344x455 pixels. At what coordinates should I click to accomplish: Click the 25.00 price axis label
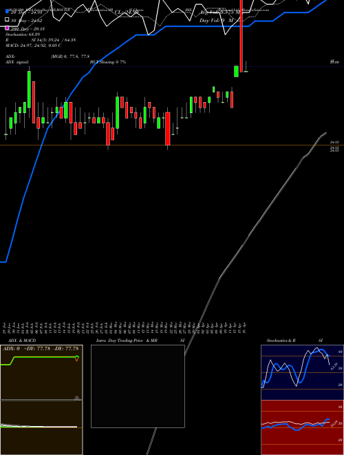(x=334, y=62)
